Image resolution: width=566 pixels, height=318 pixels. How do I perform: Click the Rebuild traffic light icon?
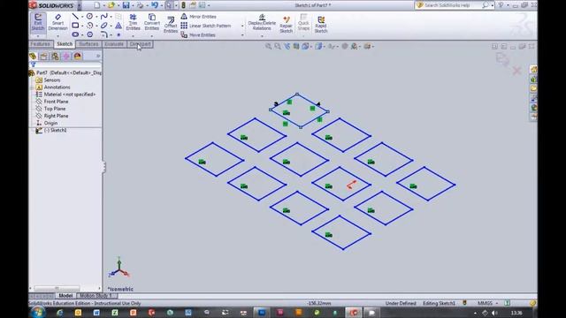183,5
